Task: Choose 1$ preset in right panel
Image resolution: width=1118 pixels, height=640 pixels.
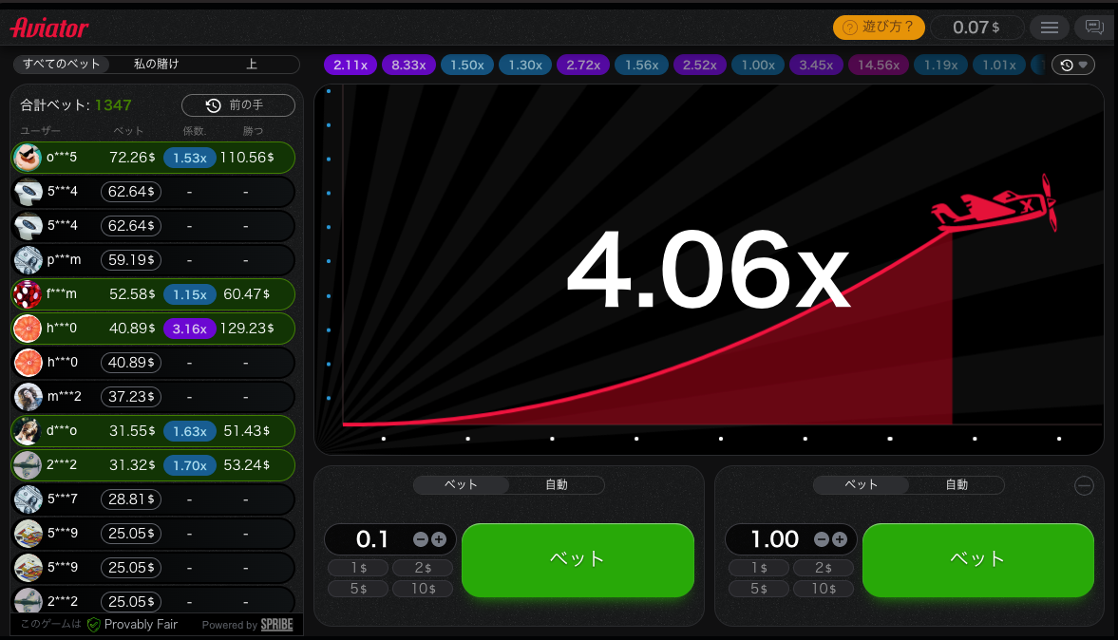Action: pyautogui.click(x=759, y=568)
